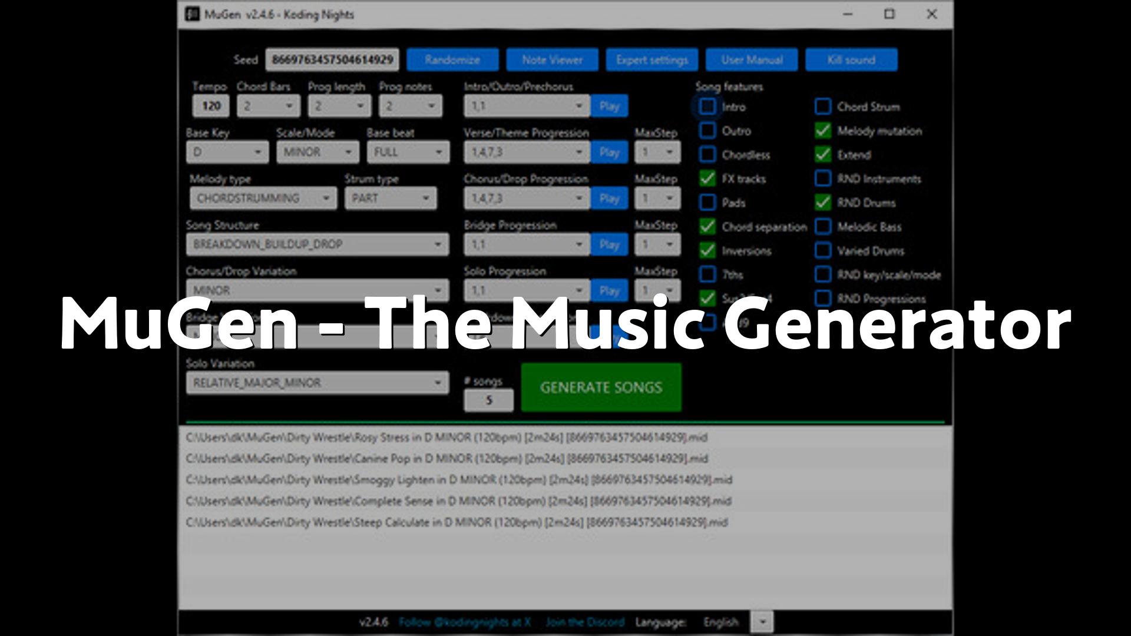
Task: Play the Chorus/Drop Progression
Action: [609, 198]
